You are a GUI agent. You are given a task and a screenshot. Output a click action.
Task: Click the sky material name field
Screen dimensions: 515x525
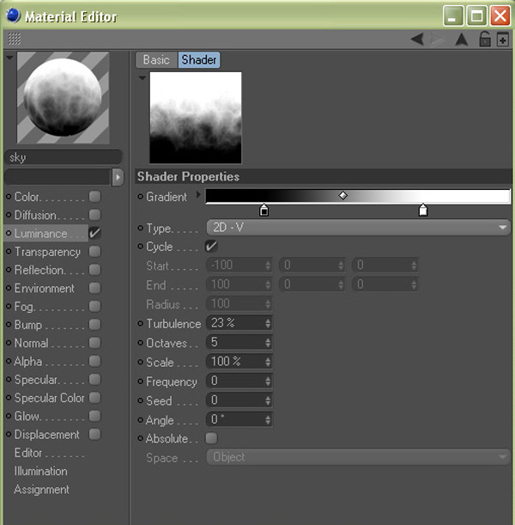click(x=64, y=157)
